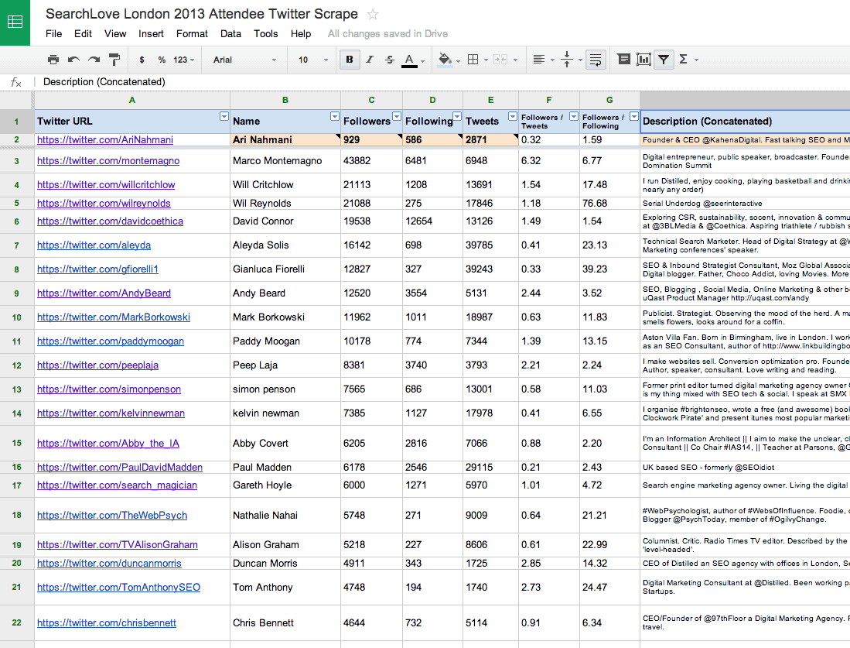Insert a comment
Image resolution: width=850 pixels, height=648 pixels.
pyautogui.click(x=624, y=59)
